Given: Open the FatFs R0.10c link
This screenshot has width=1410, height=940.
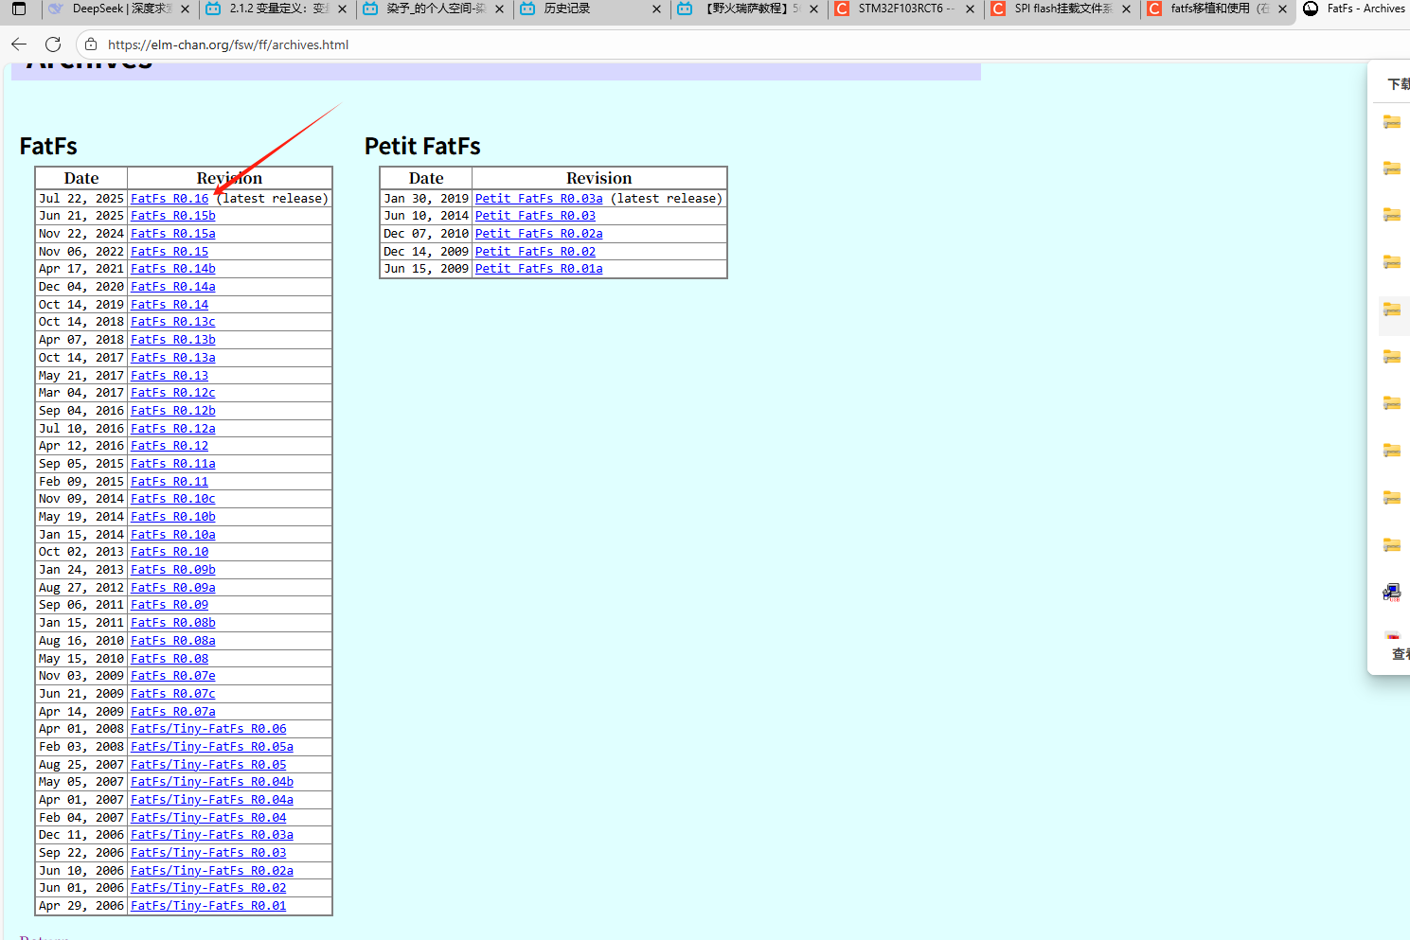Looking at the screenshot, I should click(x=173, y=499).
